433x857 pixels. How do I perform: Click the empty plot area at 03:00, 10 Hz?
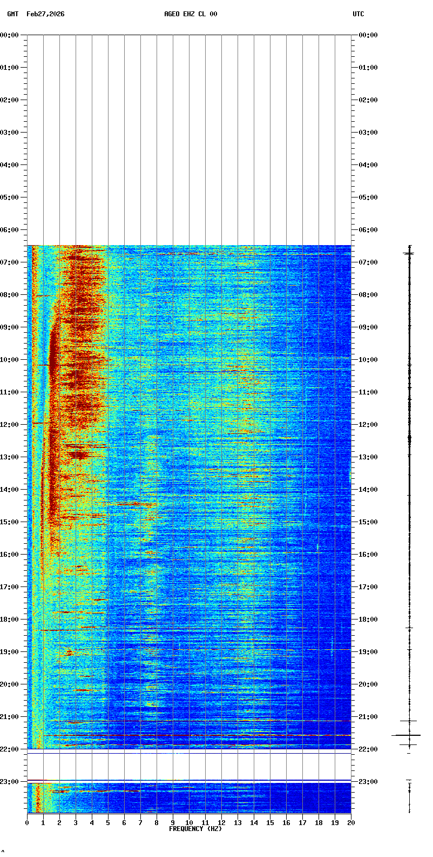(189, 133)
